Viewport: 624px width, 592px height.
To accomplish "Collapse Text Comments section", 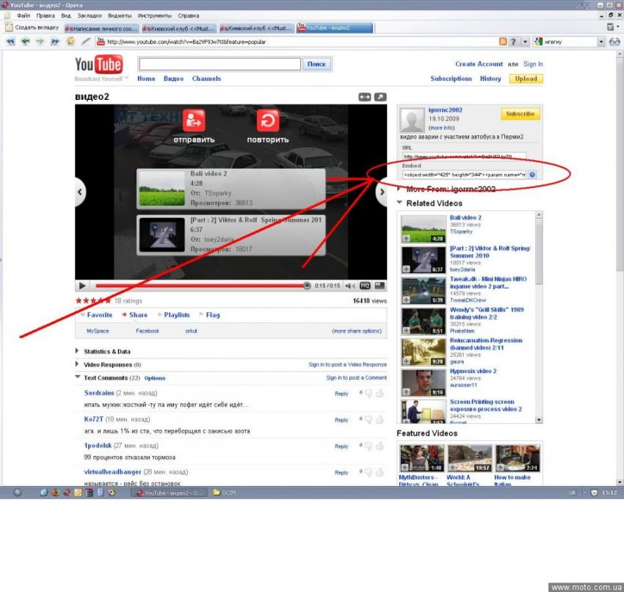I will [78, 377].
